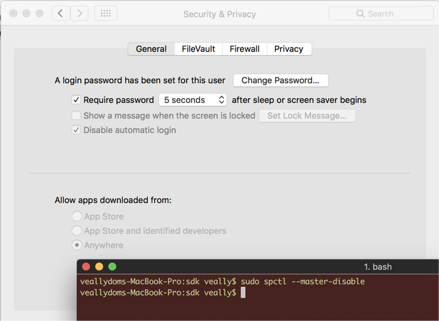Switch to the Privacy tab

[289, 49]
